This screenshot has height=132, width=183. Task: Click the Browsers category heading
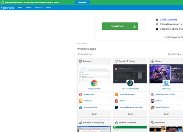(x=87, y=61)
